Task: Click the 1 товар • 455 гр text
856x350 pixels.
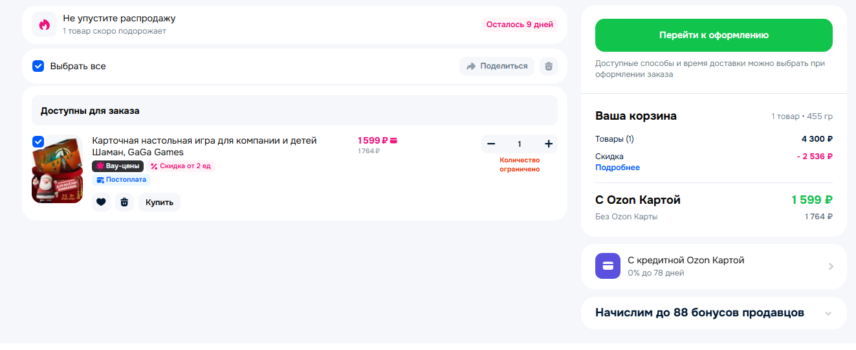Action: tap(802, 116)
